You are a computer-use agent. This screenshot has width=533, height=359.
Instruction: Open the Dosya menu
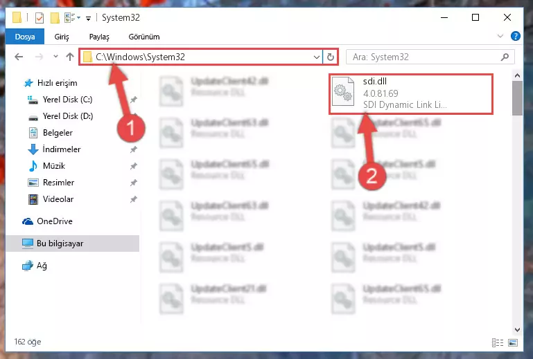point(25,37)
